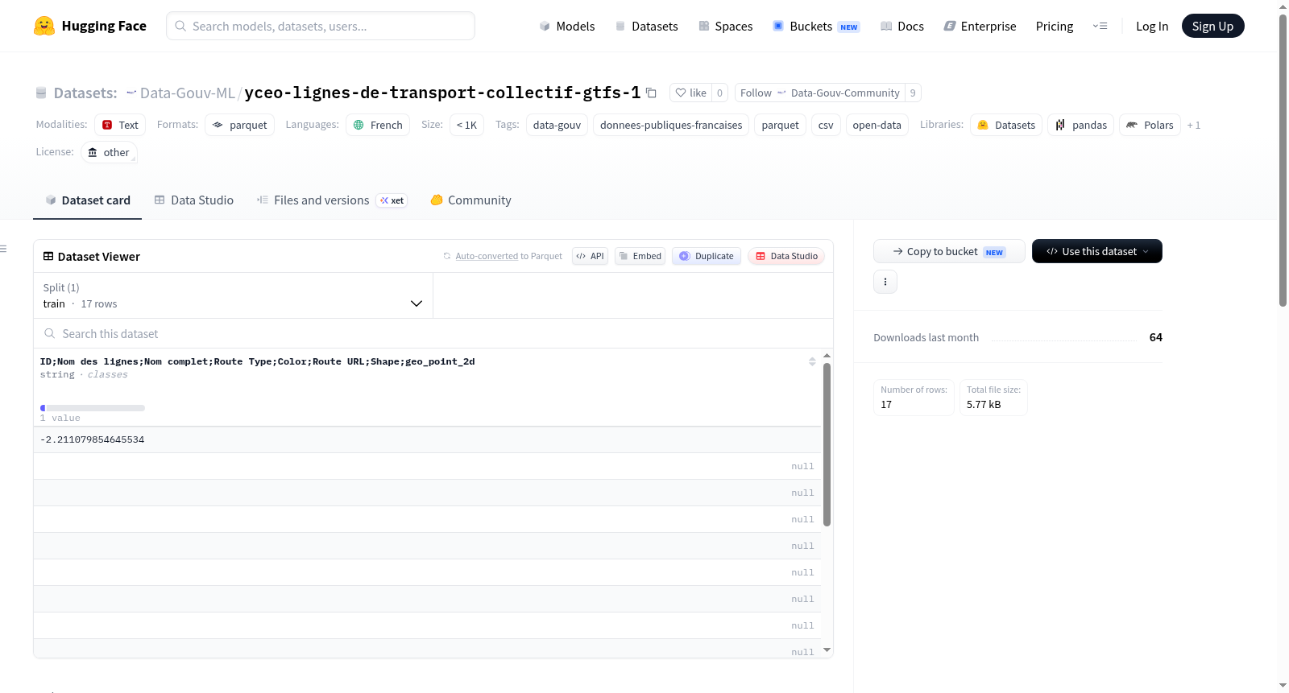This screenshot has height=693, width=1289.
Task: Open Enterprise in the top navigation
Action: coord(980,26)
